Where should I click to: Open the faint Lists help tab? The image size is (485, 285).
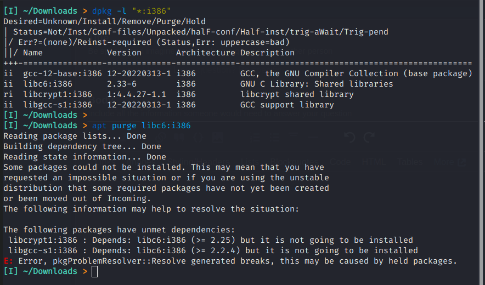[x=250, y=162]
